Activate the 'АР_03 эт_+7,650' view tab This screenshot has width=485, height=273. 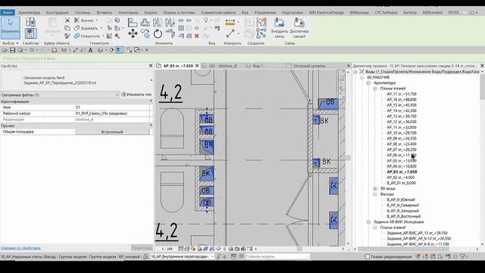(178, 66)
